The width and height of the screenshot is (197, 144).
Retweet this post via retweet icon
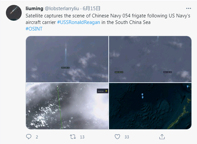point(73,136)
